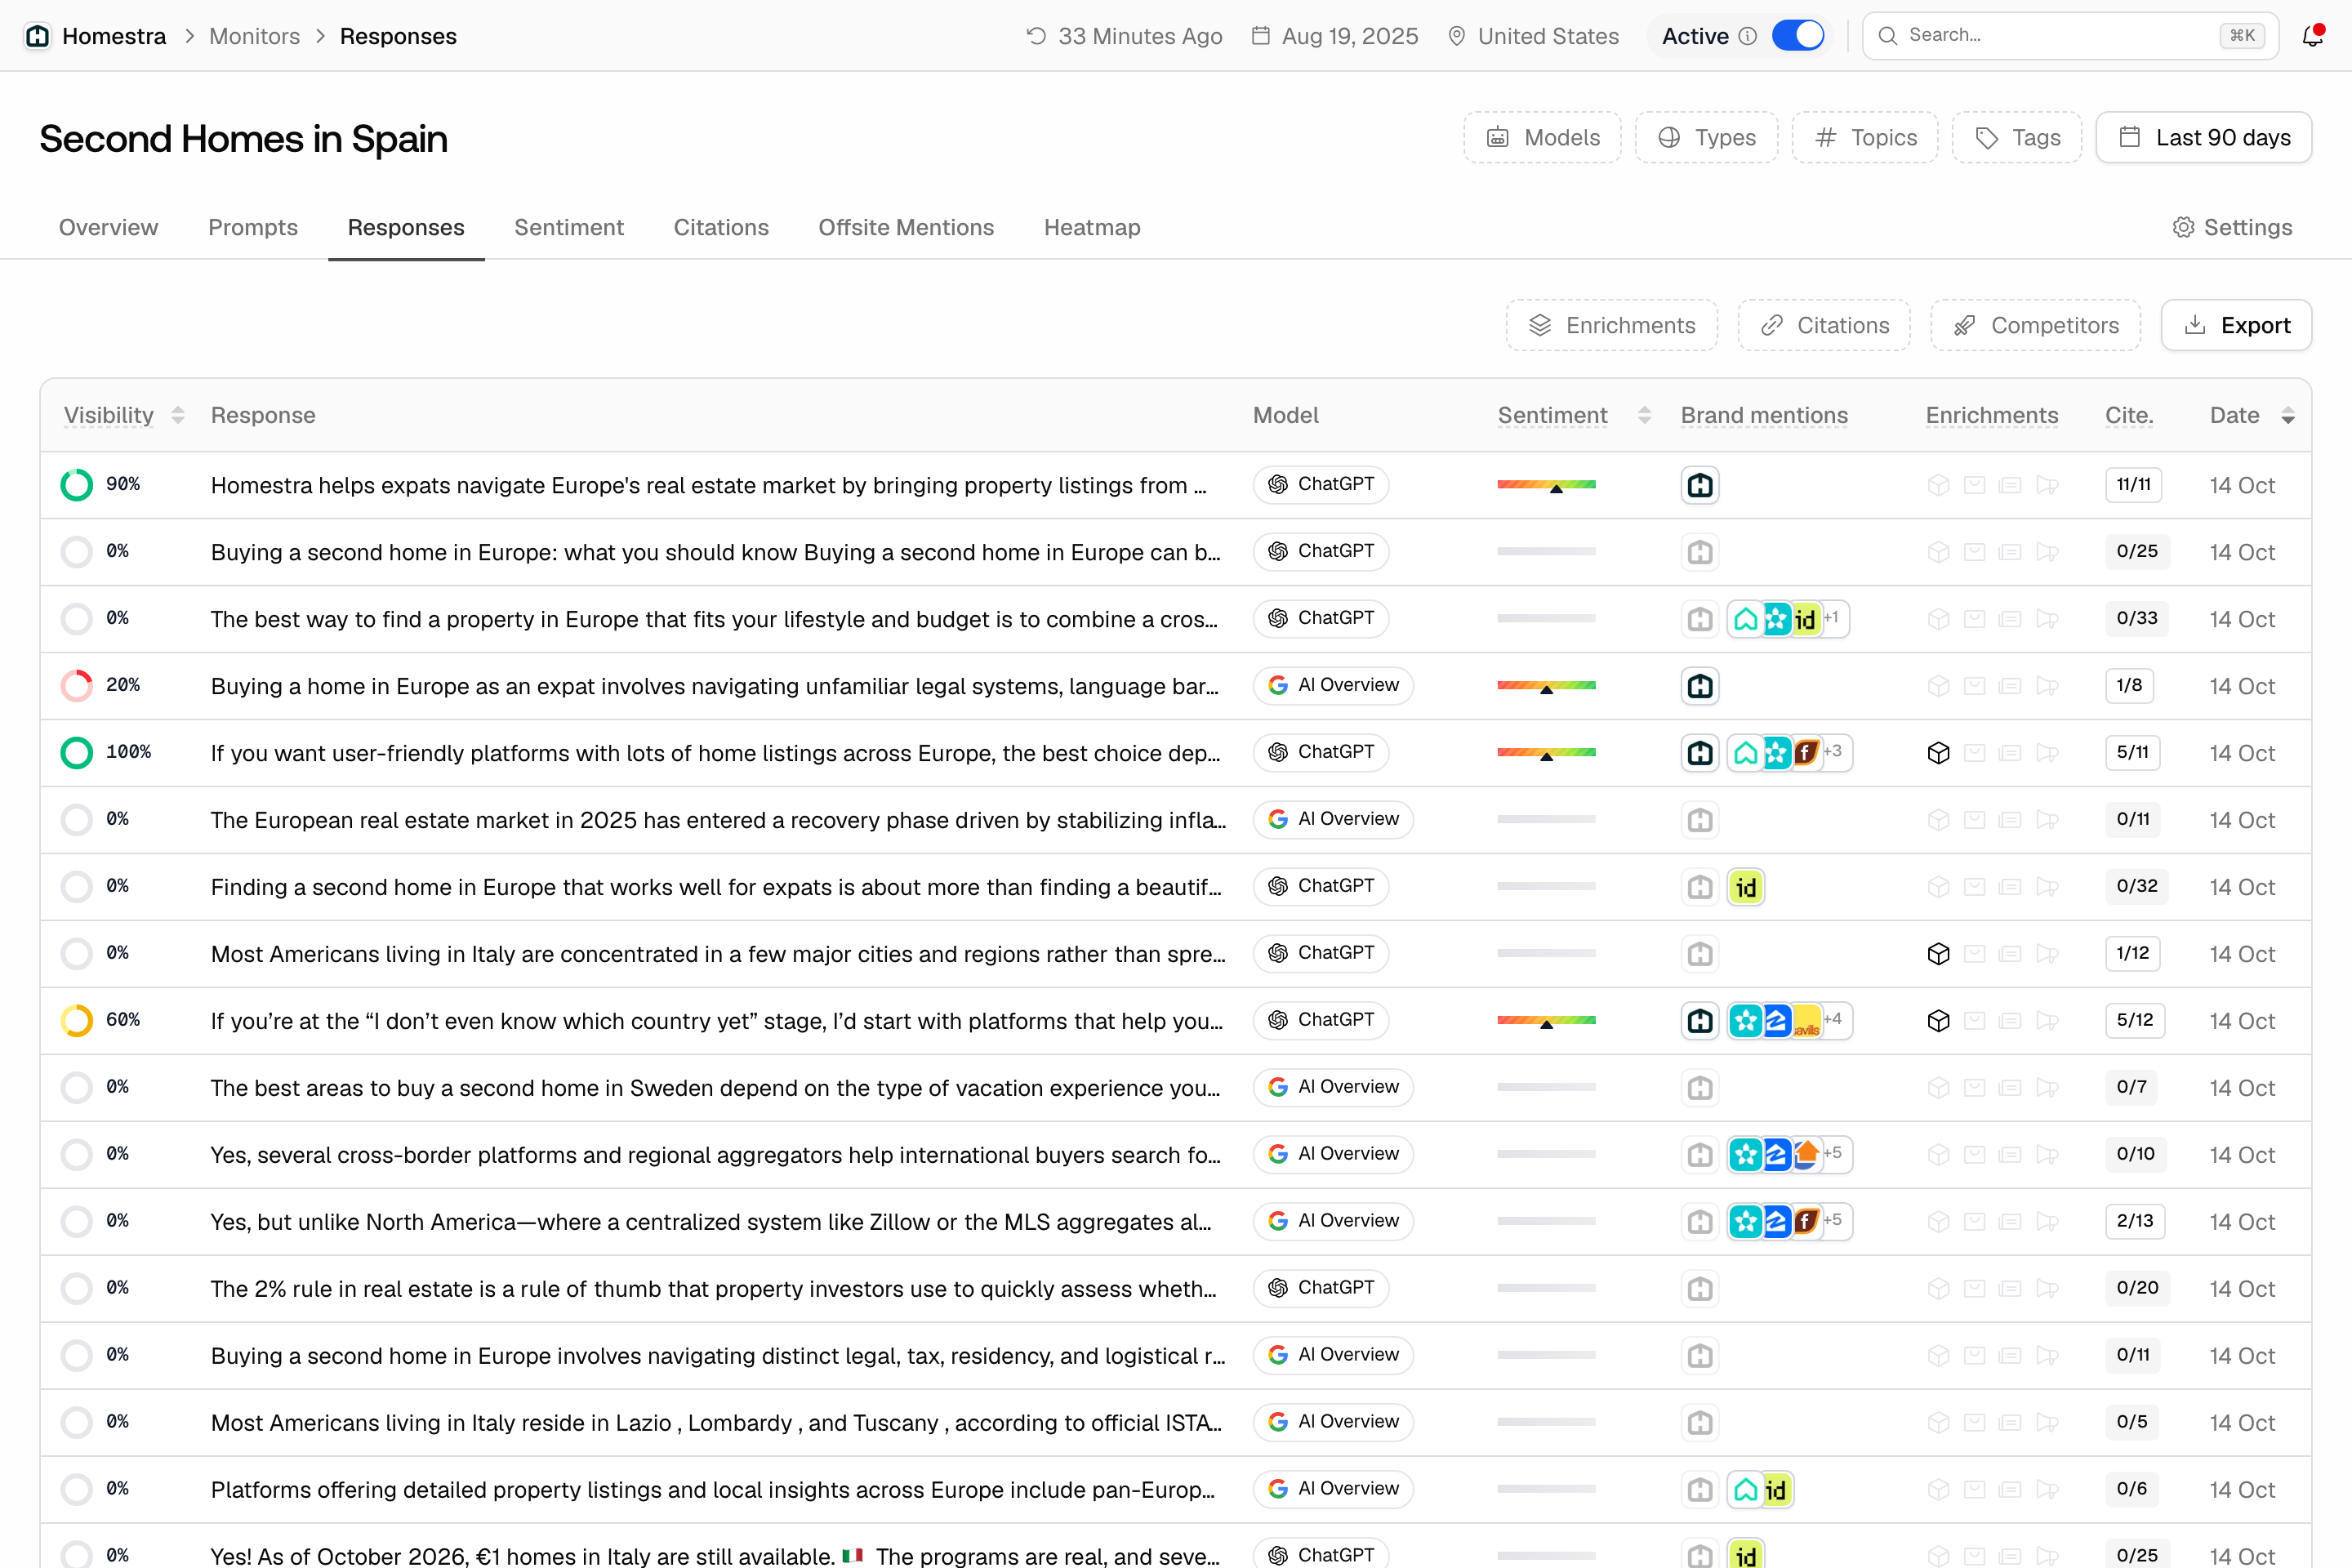Open the Tags filter

pos(2017,137)
